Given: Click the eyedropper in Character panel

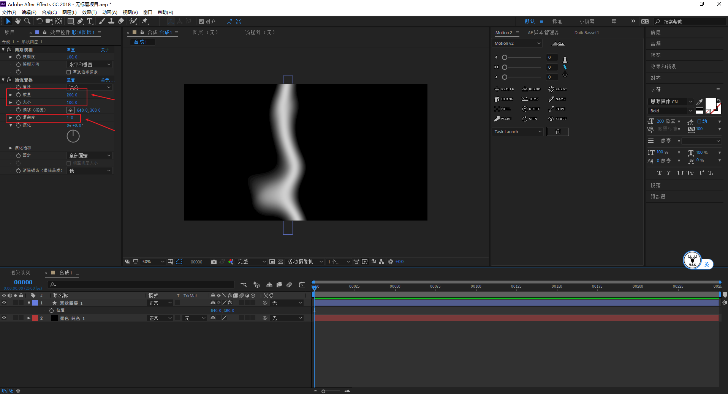Looking at the screenshot, I should tap(699, 102).
